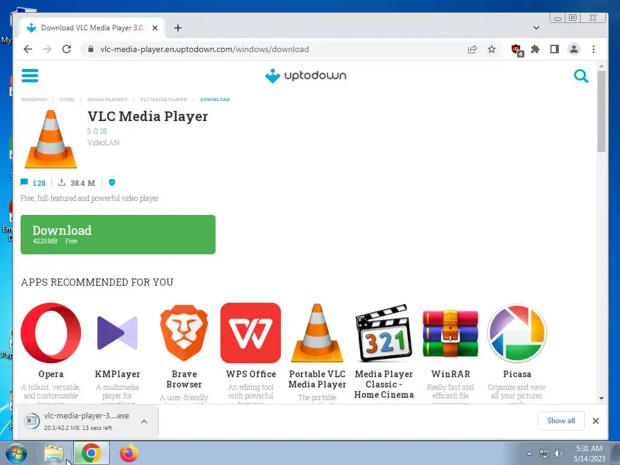The height and width of the screenshot is (465, 620).
Task: Open the Portable VLC Media Player icon
Action: [x=317, y=333]
